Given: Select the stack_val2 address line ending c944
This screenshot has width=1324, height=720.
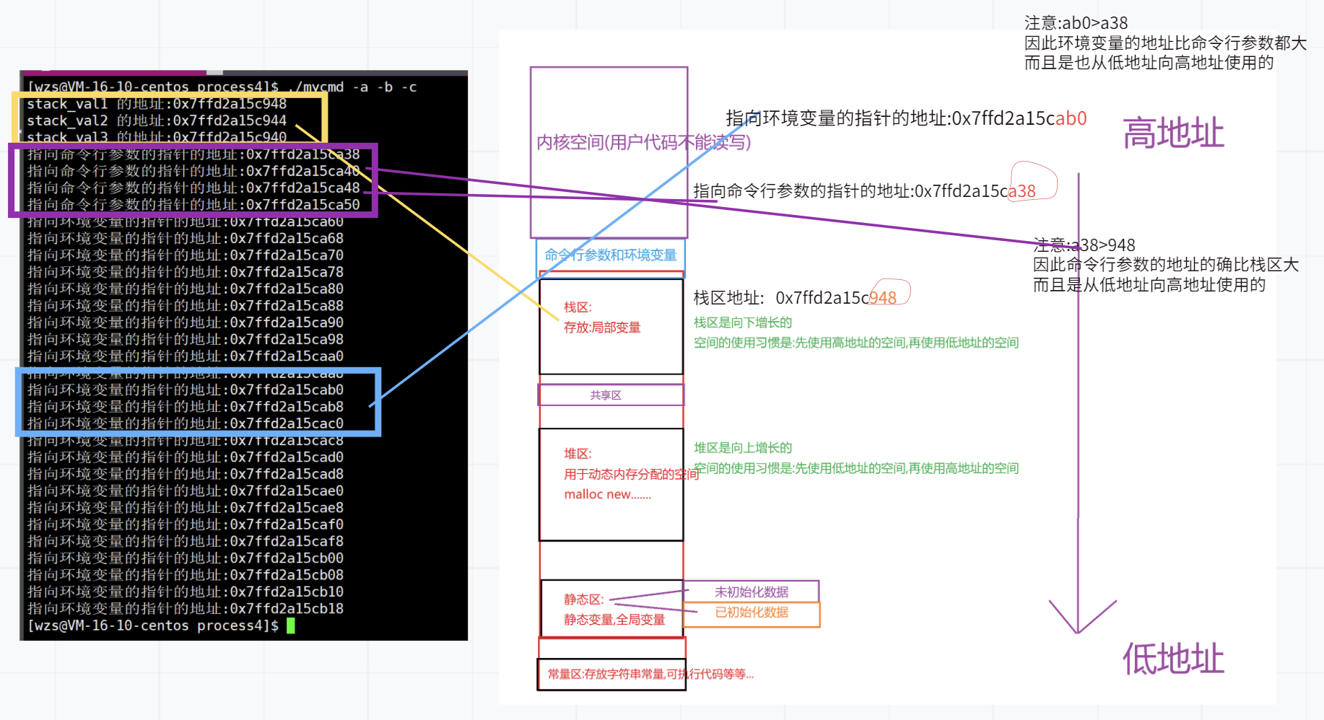Looking at the screenshot, I should pos(157,120).
